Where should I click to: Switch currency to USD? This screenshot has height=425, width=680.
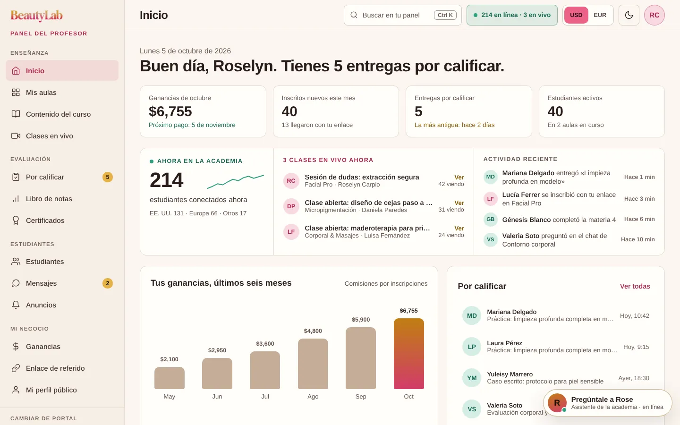coord(576,15)
